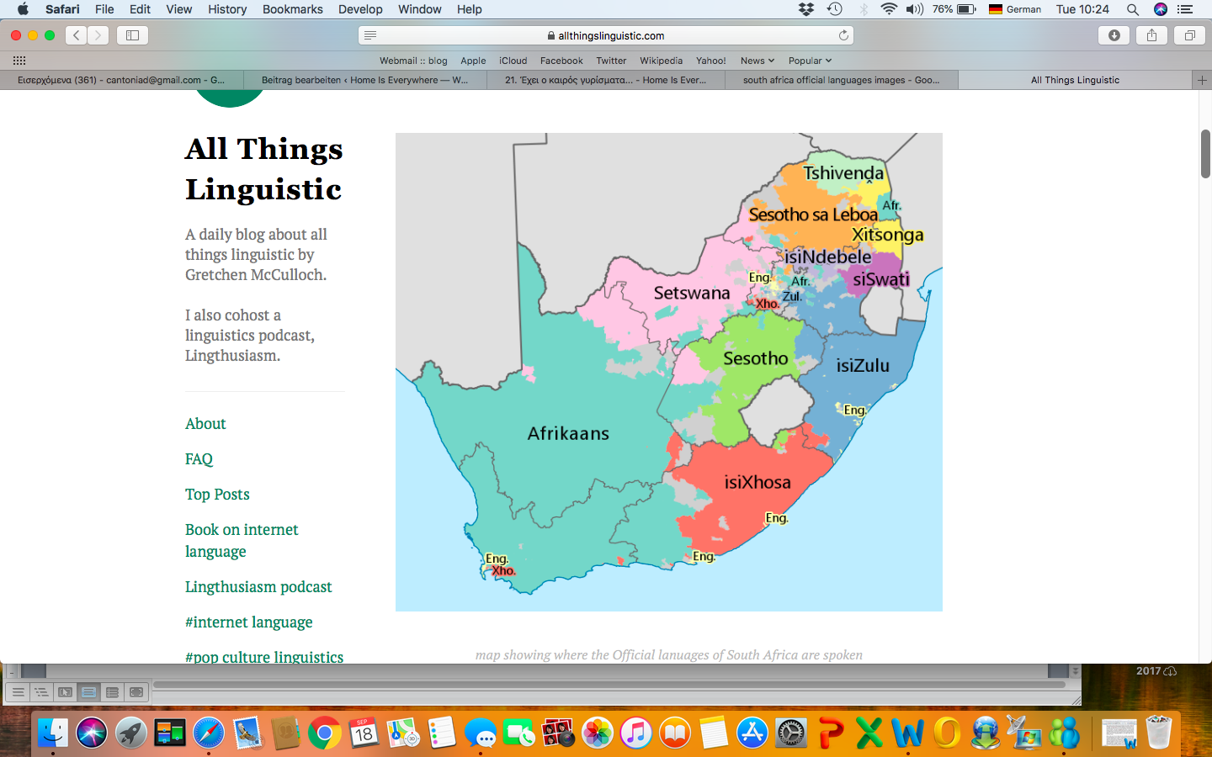Viewport: 1212px width, 757px height.
Task: Open Dropbox menu bar icon
Action: click(806, 9)
